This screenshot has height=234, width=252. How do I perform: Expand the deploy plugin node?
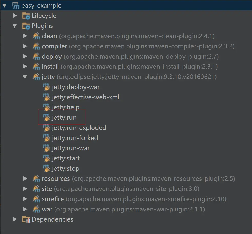(x=25, y=57)
